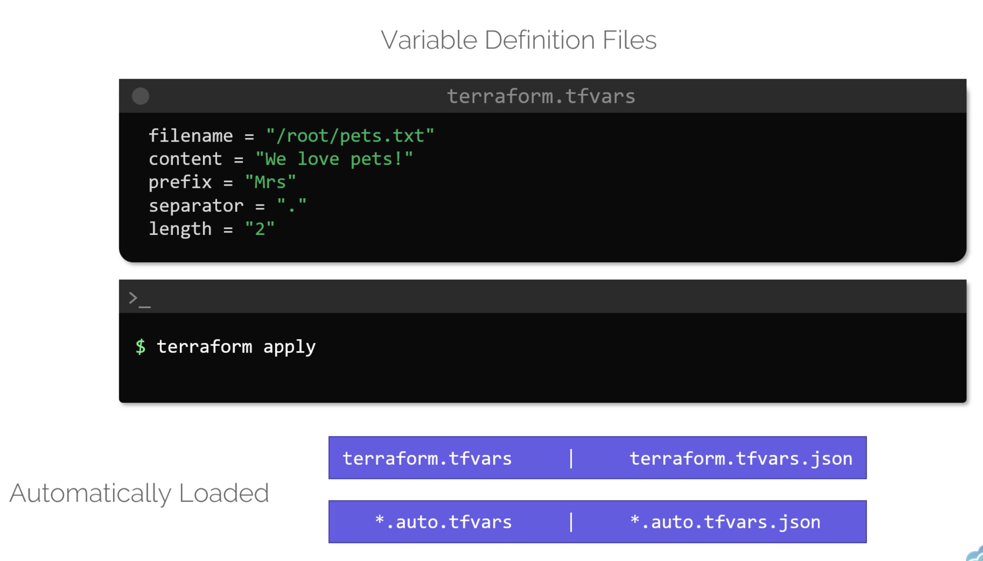
Task: Select the /root/pets.txt filename value
Action: (350, 136)
